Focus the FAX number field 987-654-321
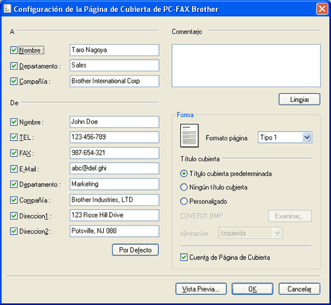The width and height of the screenshot is (331, 305). (x=115, y=153)
